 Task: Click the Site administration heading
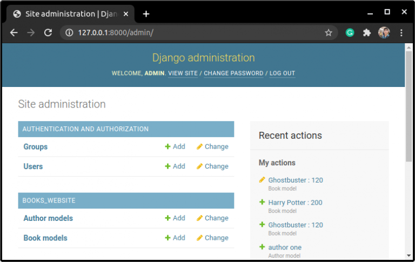(62, 104)
